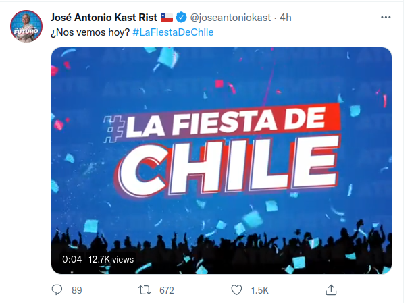Click the 1.5K likes count

(x=259, y=290)
